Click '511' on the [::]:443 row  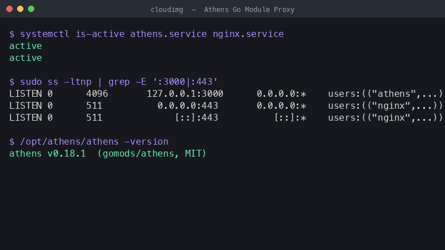point(94,117)
